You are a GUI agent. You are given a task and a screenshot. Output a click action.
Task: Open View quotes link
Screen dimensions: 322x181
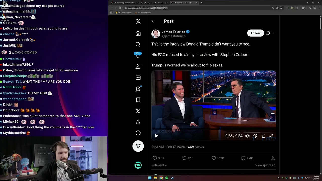click(265, 165)
